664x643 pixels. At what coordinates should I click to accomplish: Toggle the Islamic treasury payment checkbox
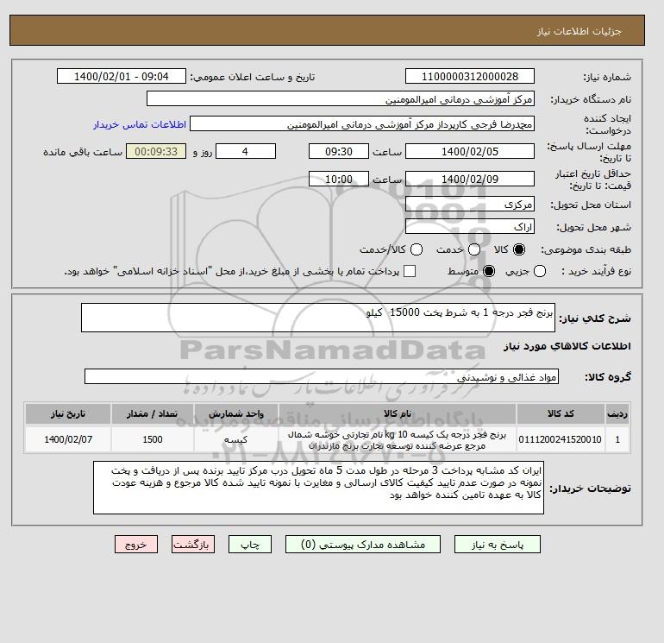tap(410, 271)
